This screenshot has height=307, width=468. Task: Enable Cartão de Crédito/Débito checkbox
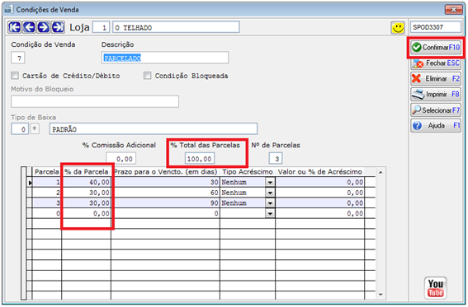pyautogui.click(x=15, y=76)
